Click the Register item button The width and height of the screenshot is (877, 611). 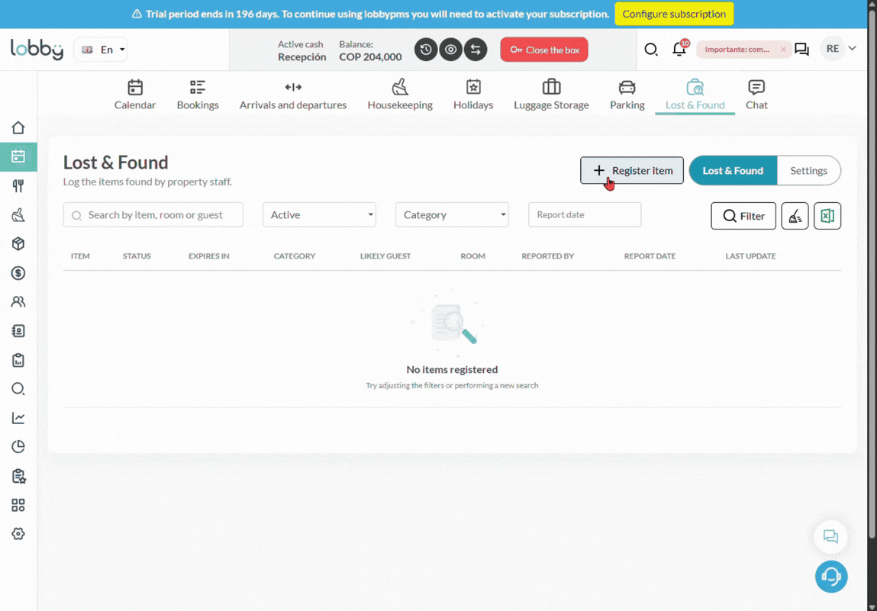[x=631, y=171]
